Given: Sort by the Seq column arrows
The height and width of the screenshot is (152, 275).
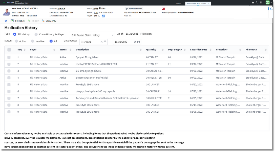Looking at the screenshot, I should pyautogui.click(x=25, y=50).
